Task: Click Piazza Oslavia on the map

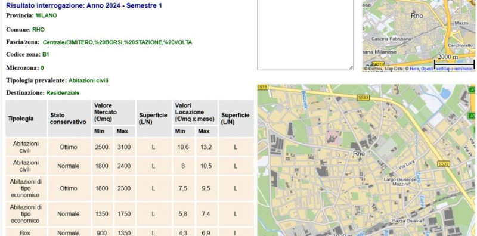Action: tap(407, 221)
